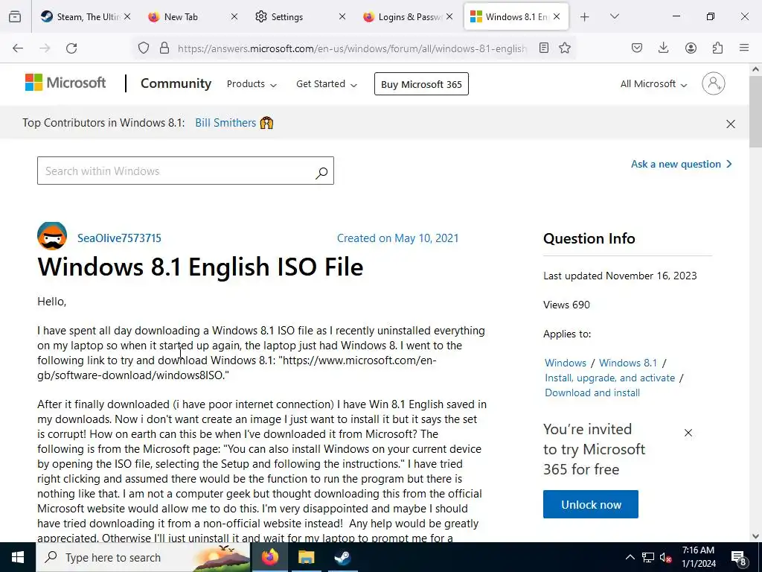
Task: Click the page vertical scrollbar thumb
Action: coord(755,112)
